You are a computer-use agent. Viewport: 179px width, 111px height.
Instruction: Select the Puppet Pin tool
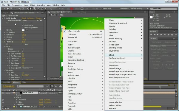pyautogui.click(x=50, y=8)
